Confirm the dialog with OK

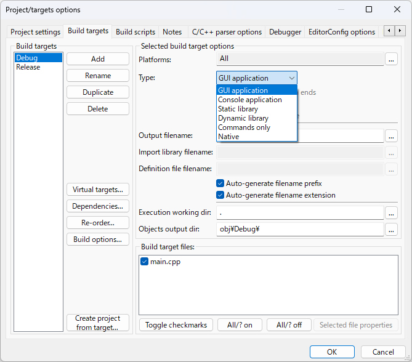[332, 352]
